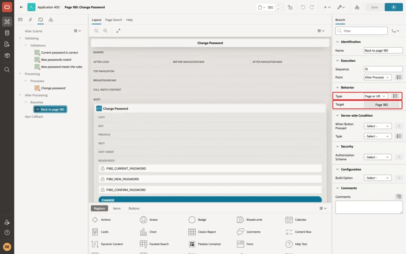Open the App Builder icon in sidebar
Image resolution: width=406 pixels, height=254 pixels.
coord(7,22)
